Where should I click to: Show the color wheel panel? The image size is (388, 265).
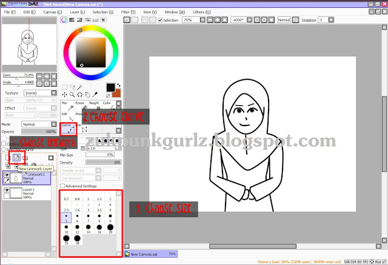(64, 20)
